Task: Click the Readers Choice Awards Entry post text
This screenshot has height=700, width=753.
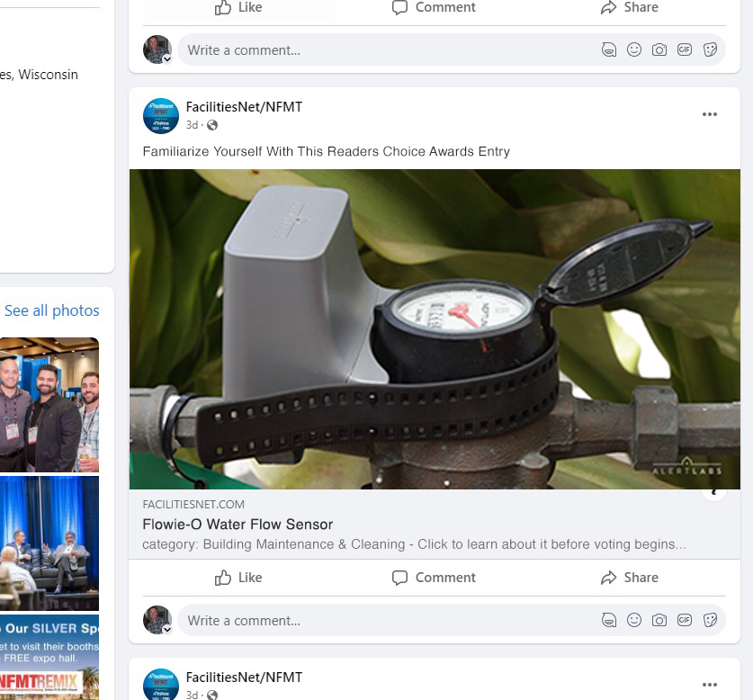Action: click(x=326, y=151)
